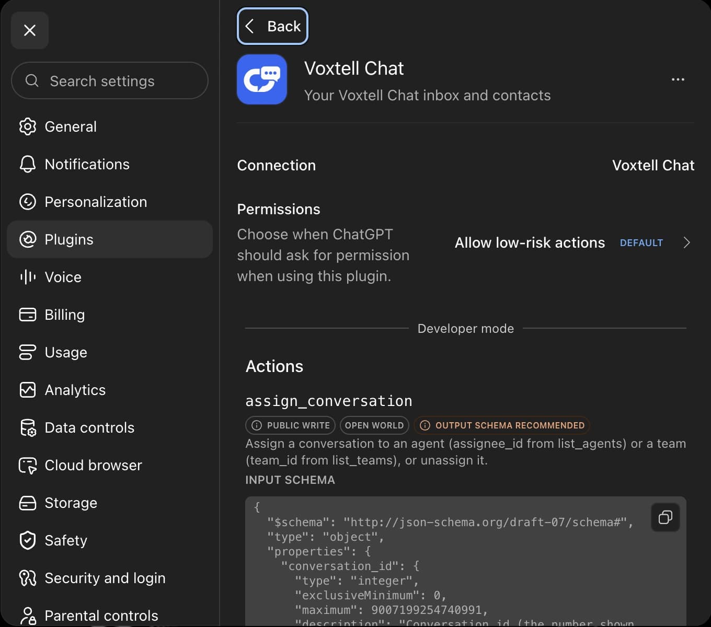Click the Connection label

[276, 165]
